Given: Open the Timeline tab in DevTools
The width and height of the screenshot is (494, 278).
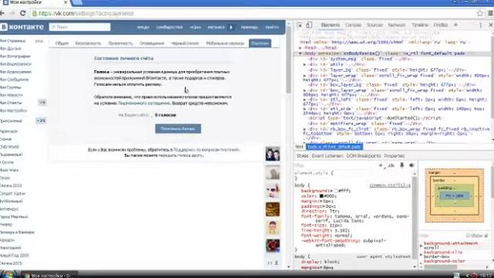Looking at the screenshot, I should tap(420, 25).
